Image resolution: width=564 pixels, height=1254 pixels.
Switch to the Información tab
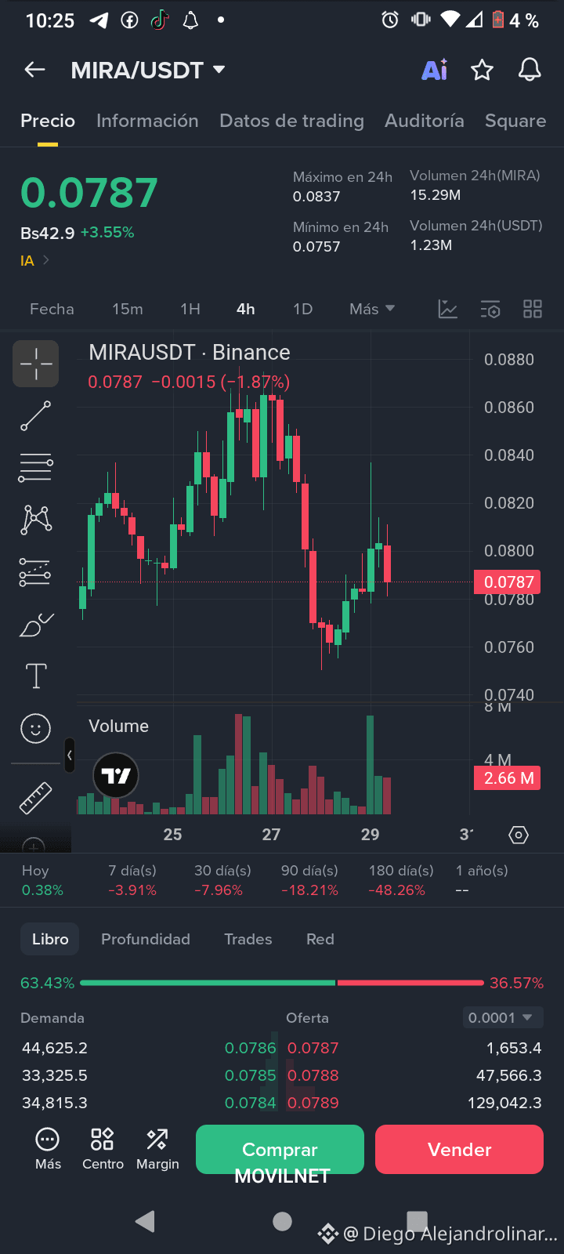(x=147, y=121)
